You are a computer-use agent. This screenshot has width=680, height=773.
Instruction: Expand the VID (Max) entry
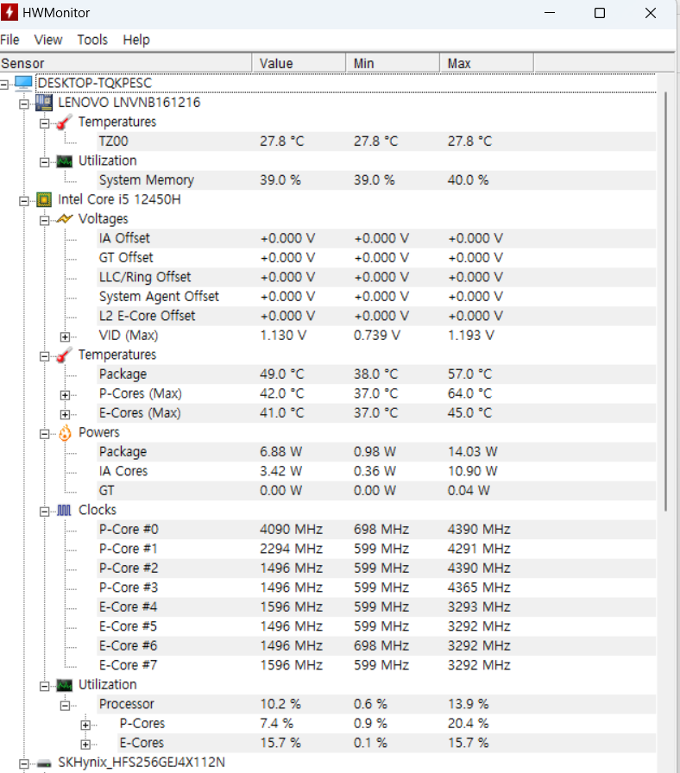[x=65, y=336]
